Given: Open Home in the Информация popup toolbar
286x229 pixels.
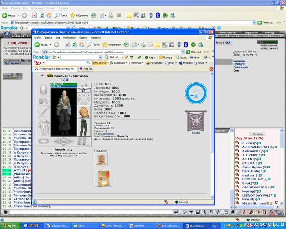Looking at the screenshot, I should point(82,45).
